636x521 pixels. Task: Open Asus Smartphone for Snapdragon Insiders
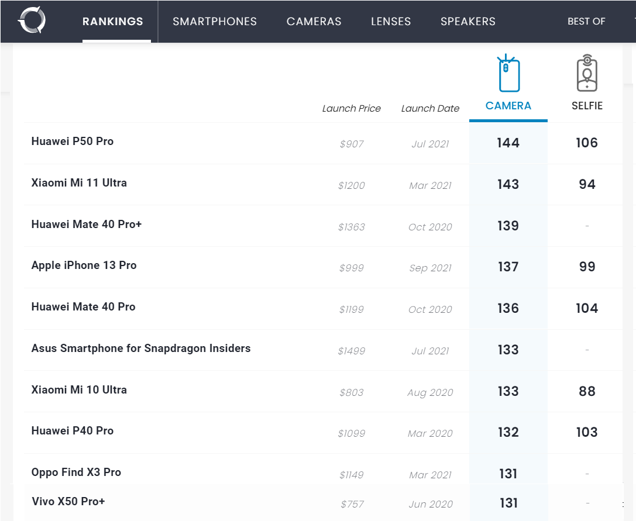click(141, 348)
